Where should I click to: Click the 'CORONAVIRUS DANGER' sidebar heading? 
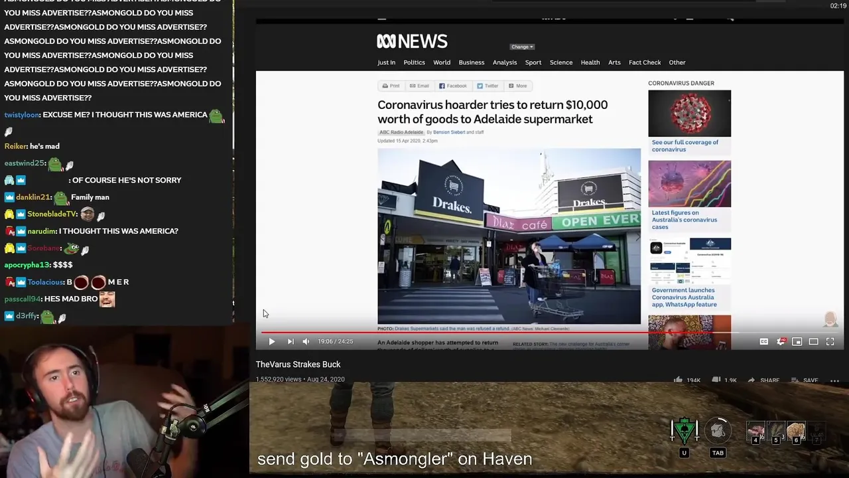[681, 84]
